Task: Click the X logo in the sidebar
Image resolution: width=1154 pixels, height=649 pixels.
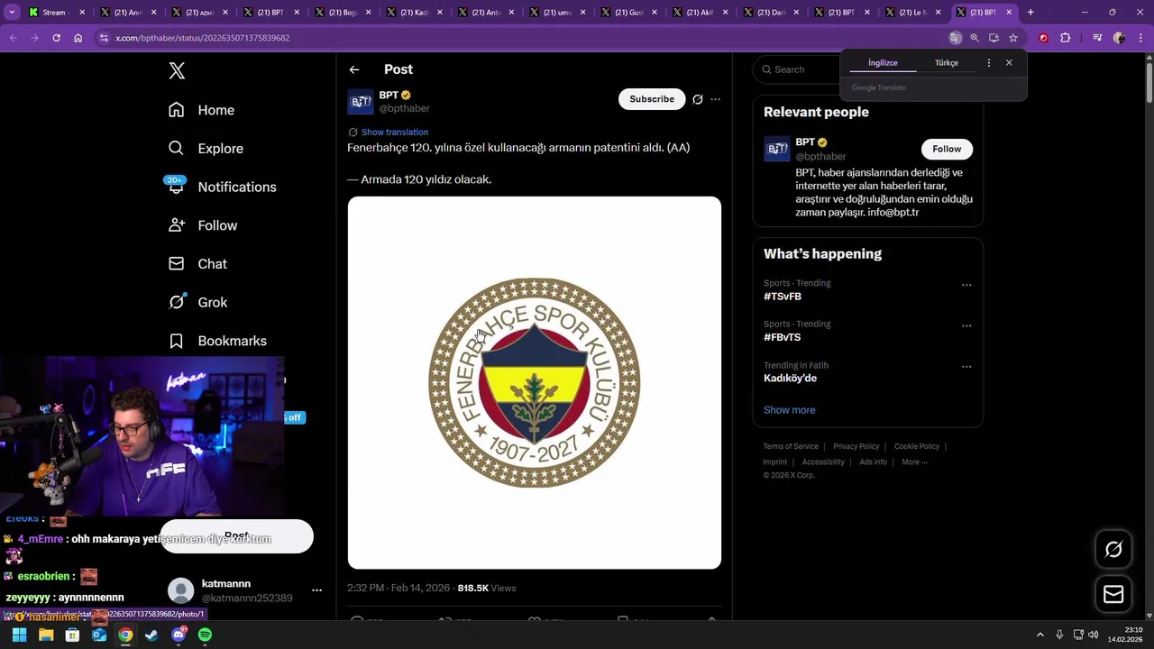Action: 177,71
